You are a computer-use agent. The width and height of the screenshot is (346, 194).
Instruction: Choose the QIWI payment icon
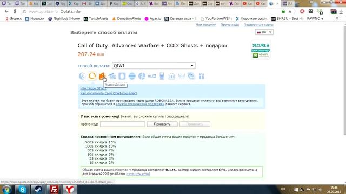click(92, 76)
